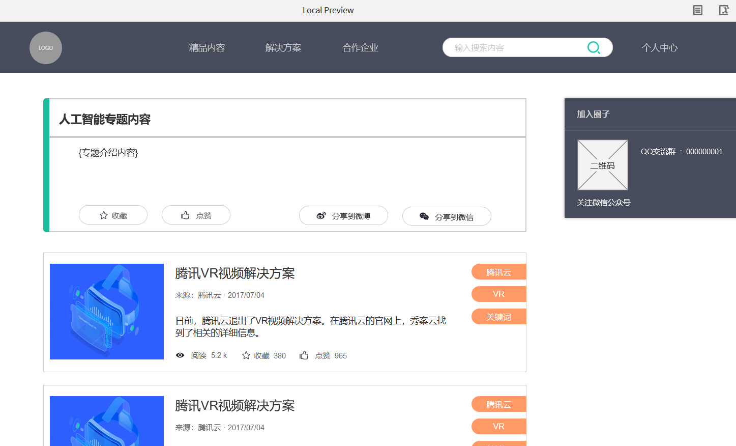Click the eye icon beside 阅读 5.2 k
Image resolution: width=736 pixels, height=446 pixels.
click(180, 355)
